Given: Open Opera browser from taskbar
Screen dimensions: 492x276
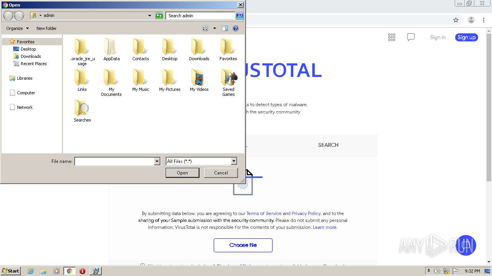Looking at the screenshot, I should 82,271.
